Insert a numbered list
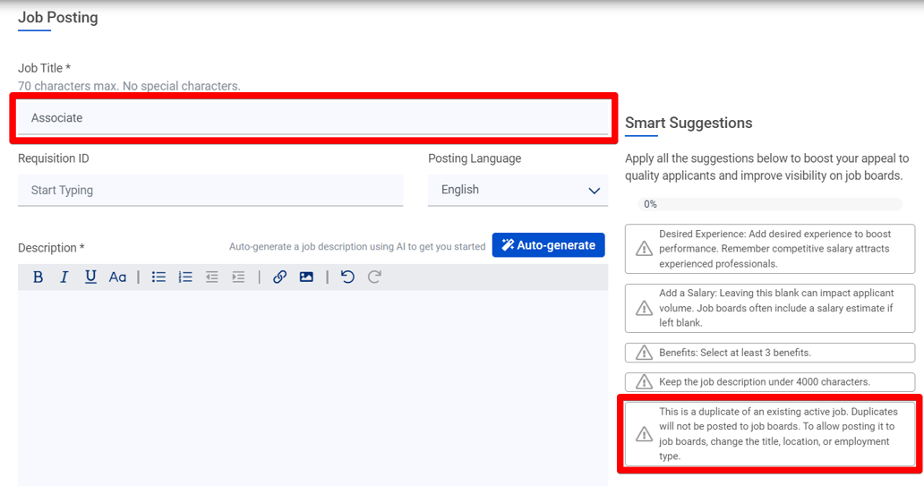 click(x=185, y=277)
